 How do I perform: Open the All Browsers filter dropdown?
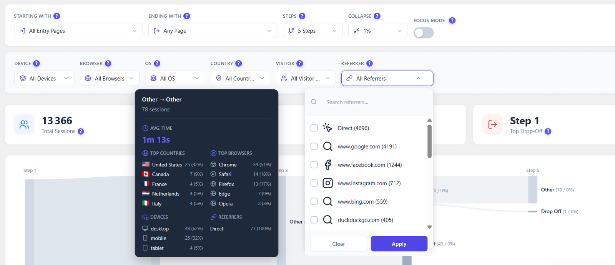click(110, 78)
